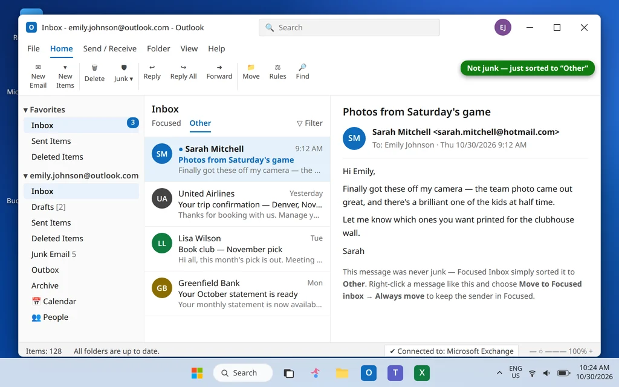This screenshot has height=387, width=619.
Task: Open the Filter dropdown
Action: click(309, 123)
